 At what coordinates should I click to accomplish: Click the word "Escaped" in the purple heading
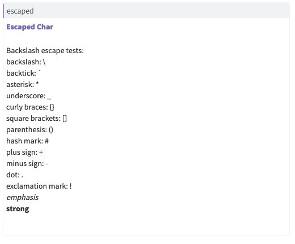21,27
